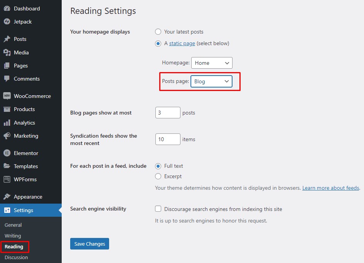Click the Posts pushpin icon
Image resolution: width=364 pixels, height=263 pixels.
7,39
